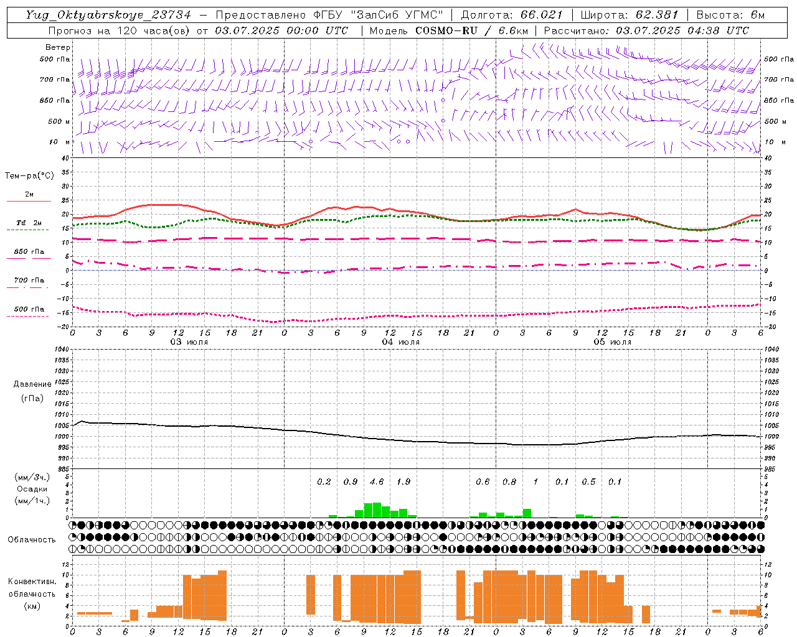Screen dimensions: 797x637
Task: Click the precipitation total value 0.8
Action: pos(509,482)
